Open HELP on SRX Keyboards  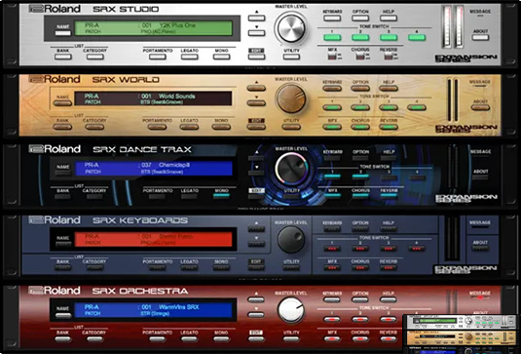point(389,229)
